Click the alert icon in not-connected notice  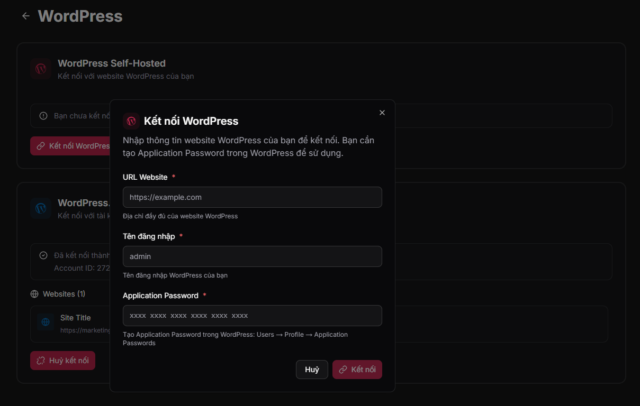pos(43,116)
